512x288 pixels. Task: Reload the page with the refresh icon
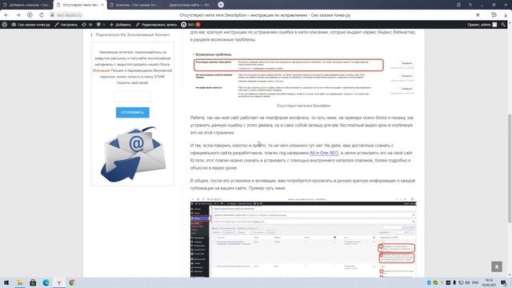pos(42,15)
